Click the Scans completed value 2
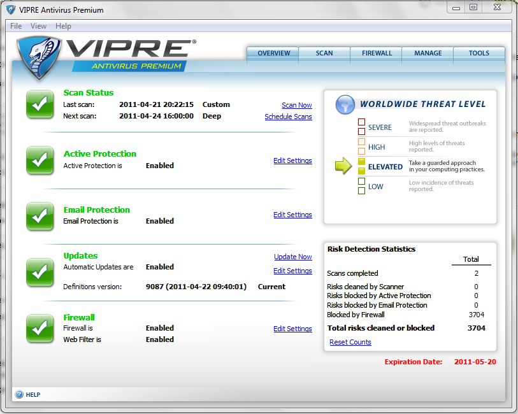The width and height of the screenshot is (518, 414). click(477, 273)
